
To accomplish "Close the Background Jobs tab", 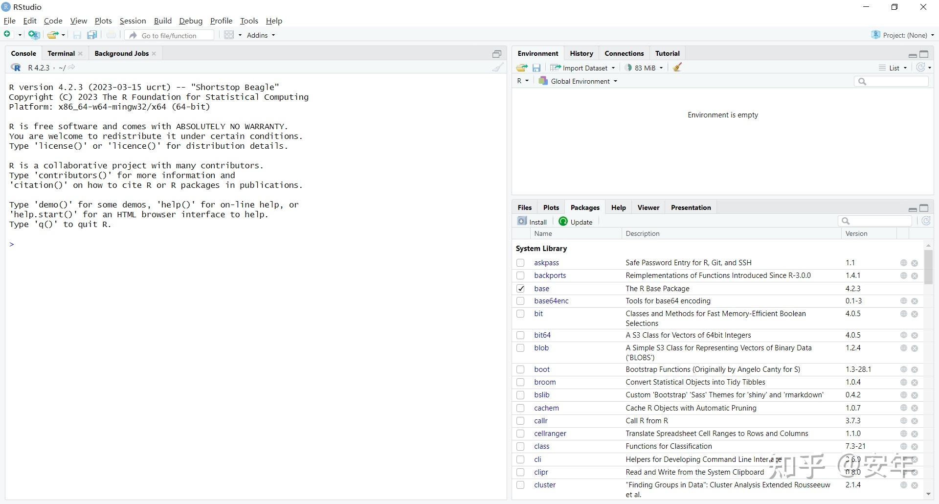I will 154,54.
